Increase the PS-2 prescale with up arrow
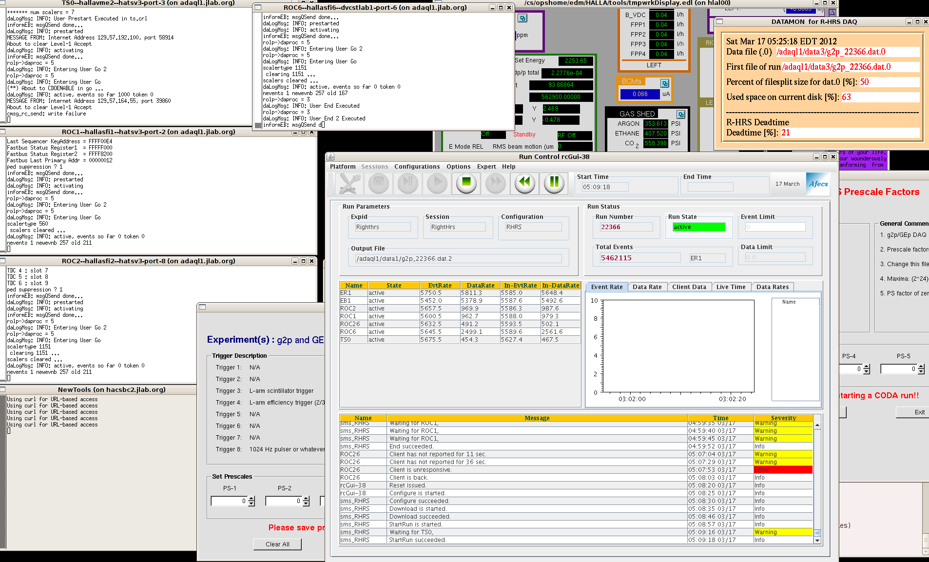The width and height of the screenshot is (929, 562). (x=306, y=499)
